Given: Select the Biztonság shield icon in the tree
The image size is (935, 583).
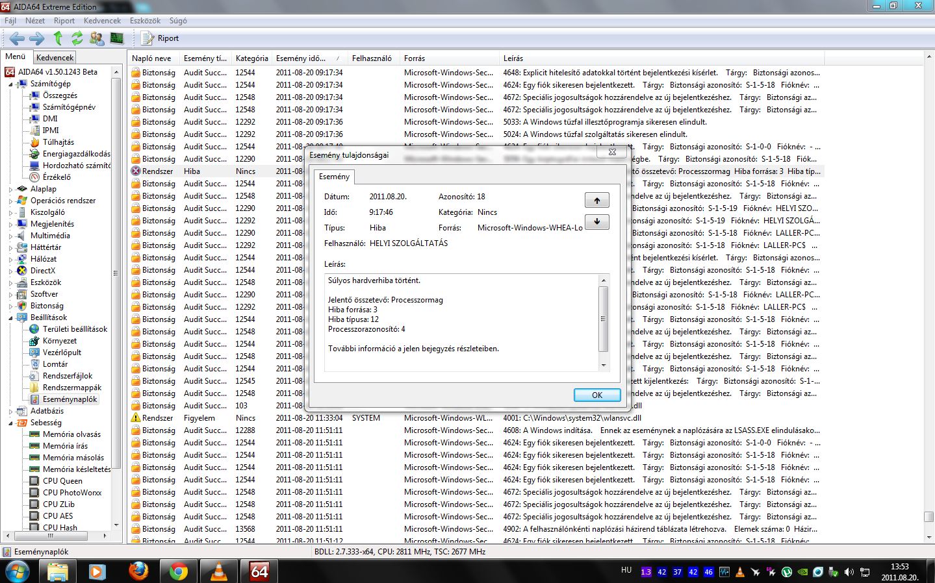Looking at the screenshot, I should (22, 306).
